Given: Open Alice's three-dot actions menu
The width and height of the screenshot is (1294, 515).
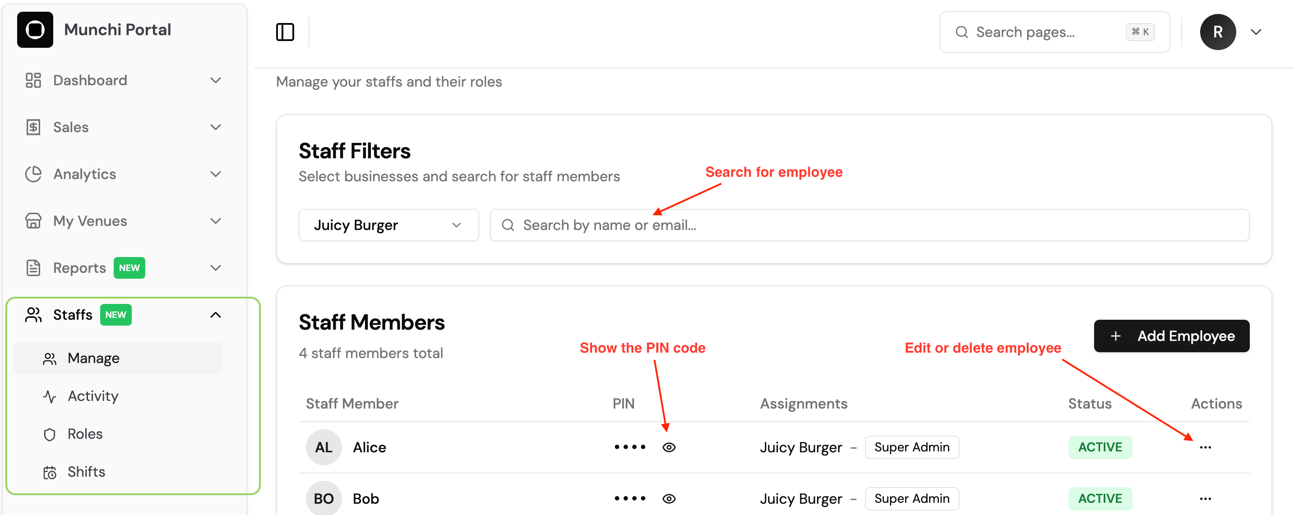Looking at the screenshot, I should [1205, 447].
